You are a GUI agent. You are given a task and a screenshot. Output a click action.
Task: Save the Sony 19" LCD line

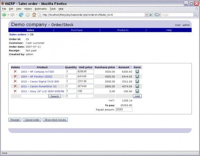137,91
